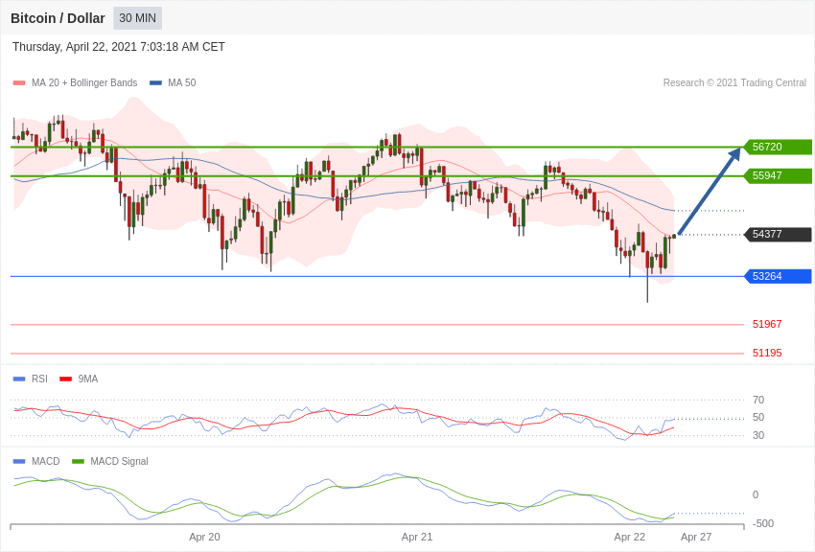Click the MA 20 + Bollinger Bands pink swatch
Screen dimensions: 815x552
point(19,83)
